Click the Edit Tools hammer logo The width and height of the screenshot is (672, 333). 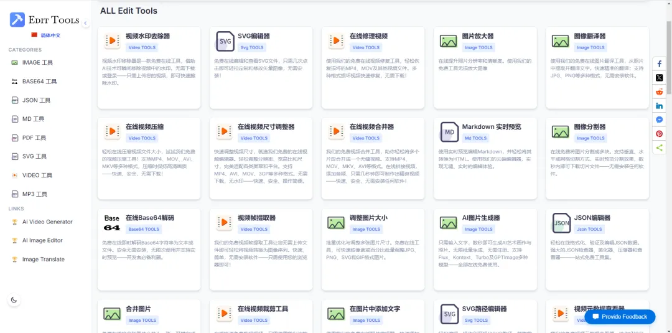click(17, 20)
